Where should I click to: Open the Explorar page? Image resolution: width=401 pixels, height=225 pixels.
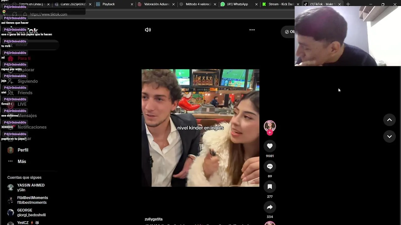tap(26, 70)
